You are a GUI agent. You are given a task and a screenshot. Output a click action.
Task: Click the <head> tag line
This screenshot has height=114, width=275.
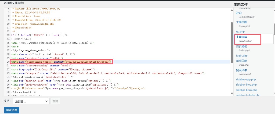[x=15, y=47]
